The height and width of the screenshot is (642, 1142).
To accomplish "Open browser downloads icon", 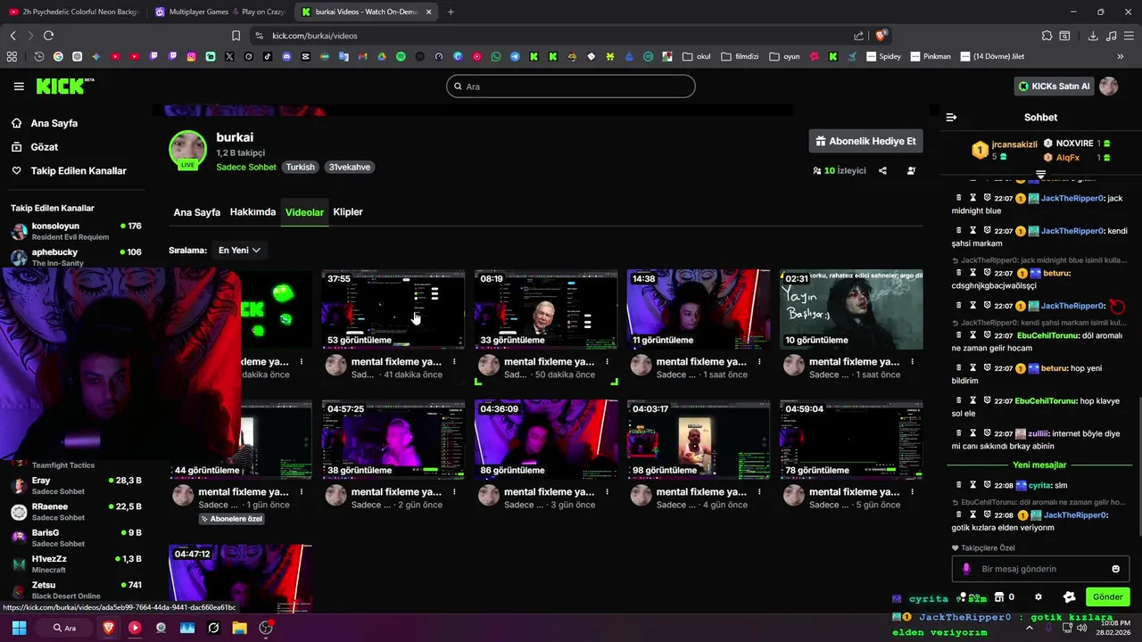I will 1093,36.
